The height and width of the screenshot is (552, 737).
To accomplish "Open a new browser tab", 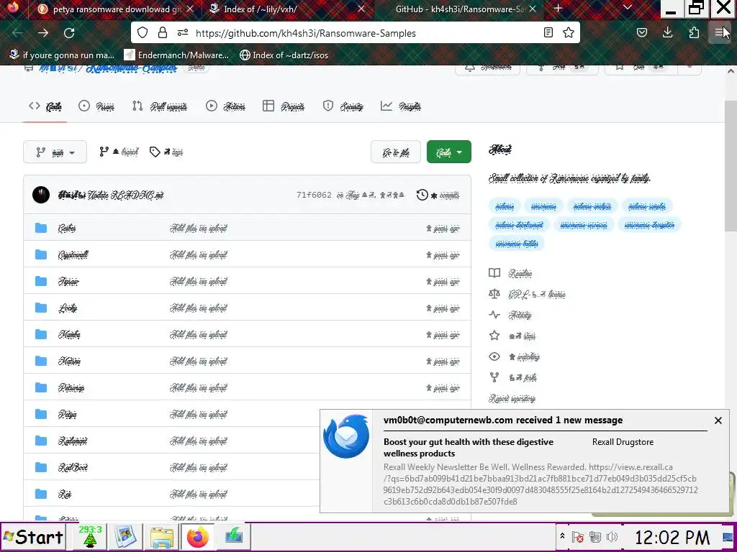I will click(x=559, y=9).
